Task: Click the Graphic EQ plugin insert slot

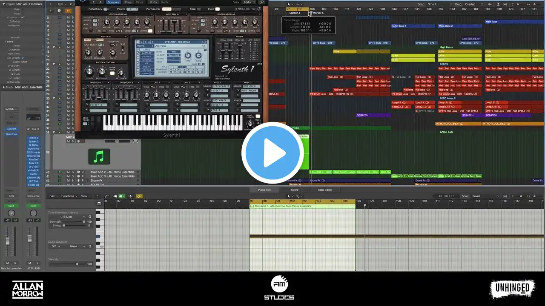Action: click(x=33, y=156)
